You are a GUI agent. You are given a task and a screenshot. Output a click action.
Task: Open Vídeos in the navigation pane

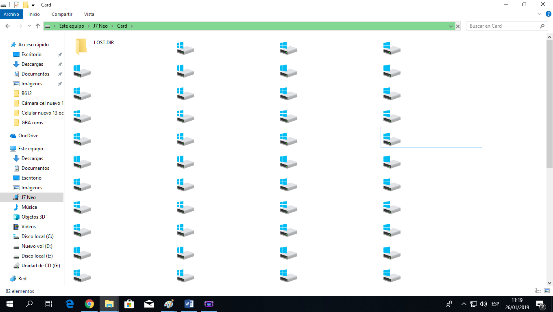pos(28,227)
